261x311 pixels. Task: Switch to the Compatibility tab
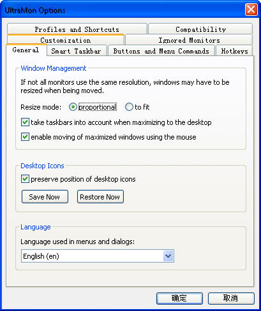(200, 29)
